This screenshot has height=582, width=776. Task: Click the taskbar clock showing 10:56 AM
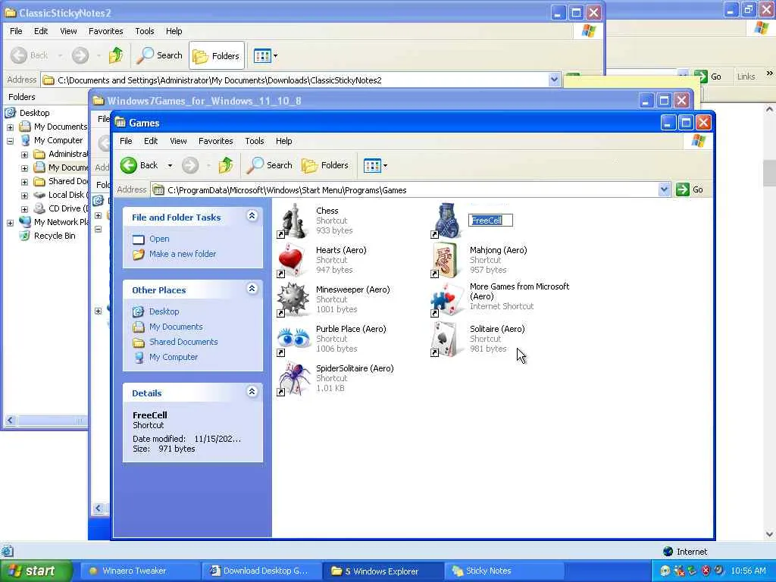click(748, 571)
